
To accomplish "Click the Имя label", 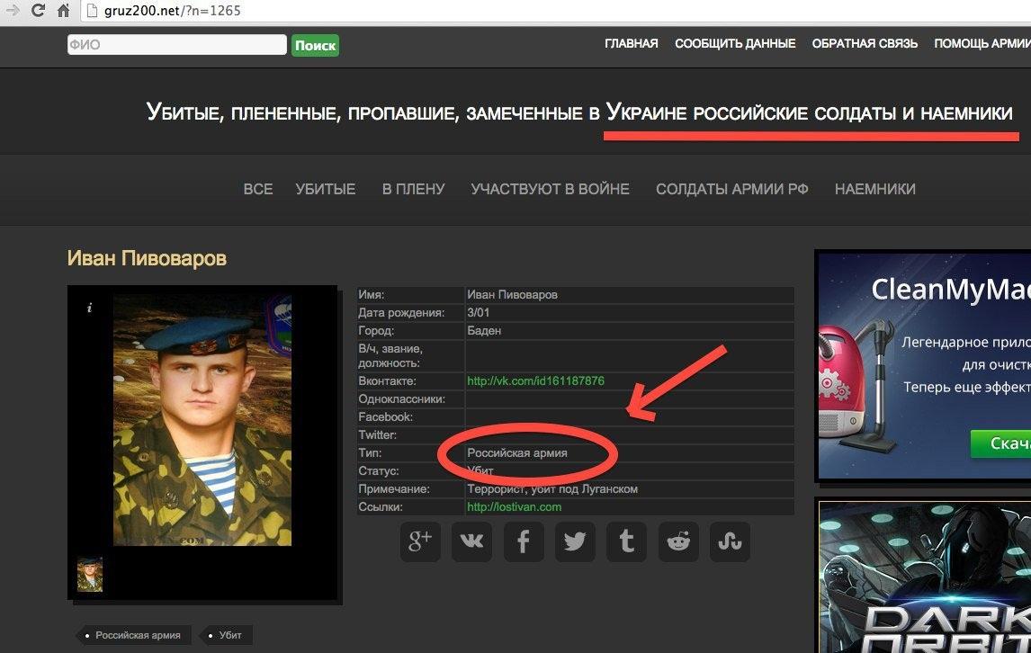I will click(x=371, y=295).
